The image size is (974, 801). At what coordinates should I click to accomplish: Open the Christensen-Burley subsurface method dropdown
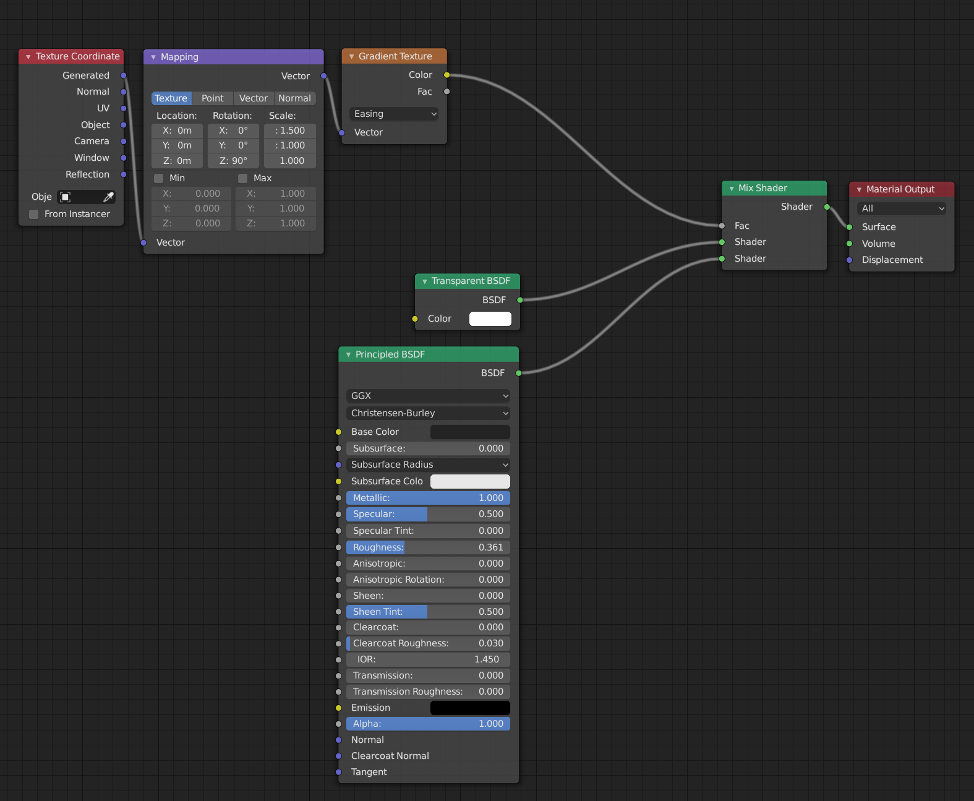[x=428, y=413]
